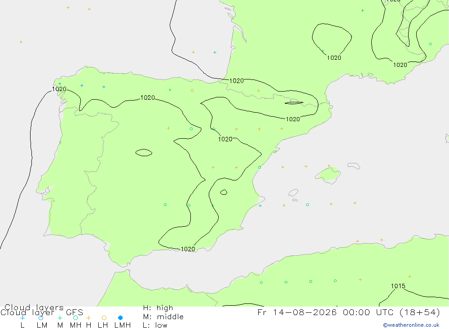Click the blue circle legend symbol for LM
The height and width of the screenshot is (329, 449).
click(x=41, y=318)
